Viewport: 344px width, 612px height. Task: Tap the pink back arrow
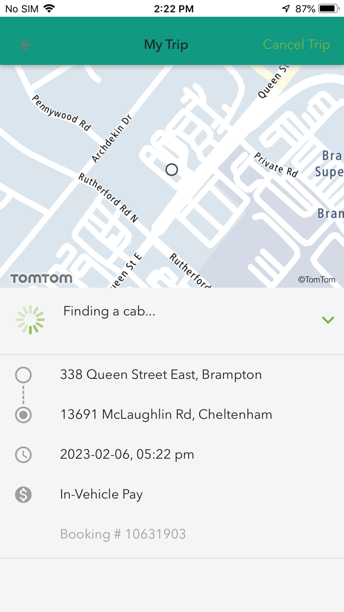pos(27,44)
